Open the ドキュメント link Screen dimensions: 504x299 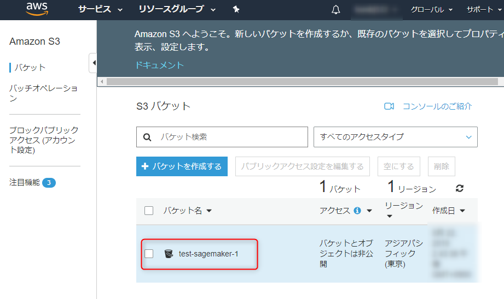click(x=159, y=65)
